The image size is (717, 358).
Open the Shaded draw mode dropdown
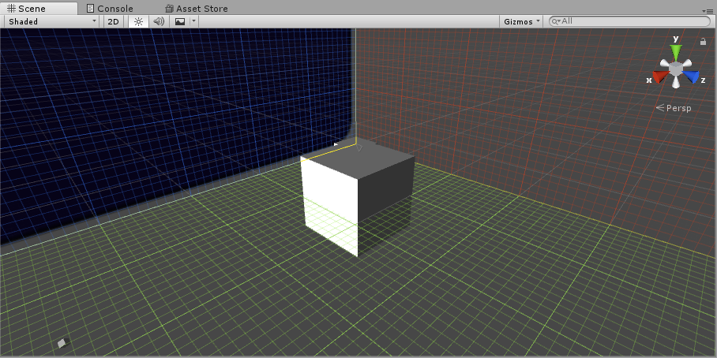[x=51, y=21]
